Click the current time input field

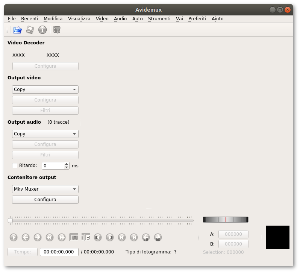[x=59, y=252]
